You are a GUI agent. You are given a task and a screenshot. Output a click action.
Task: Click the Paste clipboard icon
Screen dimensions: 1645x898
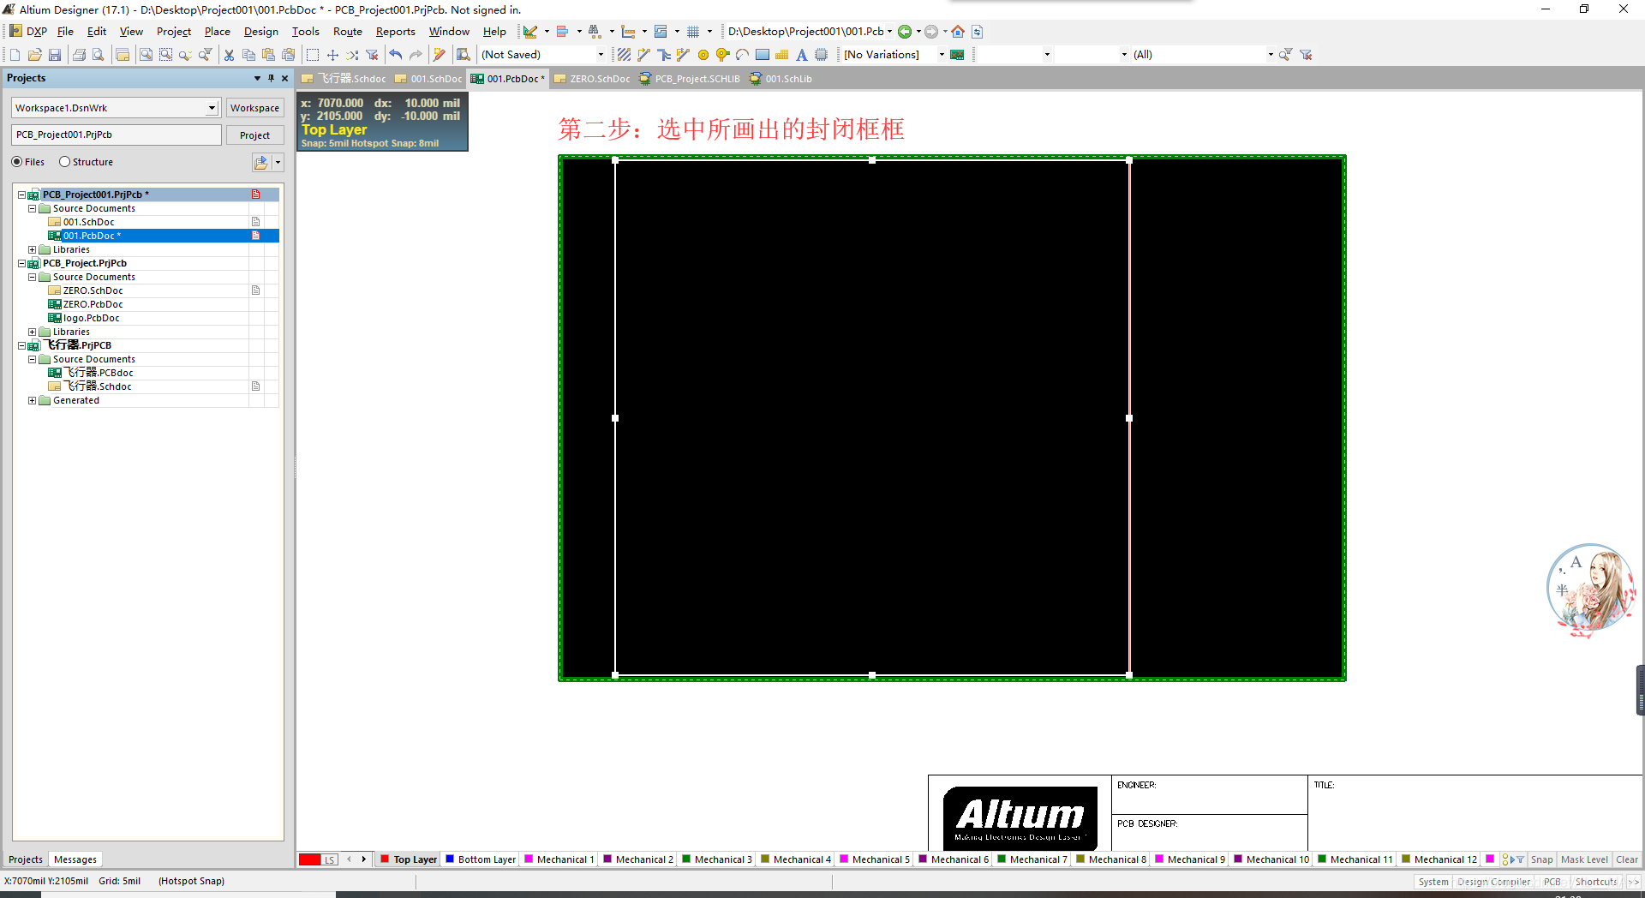[268, 55]
